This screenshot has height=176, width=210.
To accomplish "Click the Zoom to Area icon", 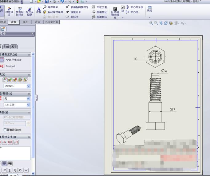I will [x=156, y=23].
